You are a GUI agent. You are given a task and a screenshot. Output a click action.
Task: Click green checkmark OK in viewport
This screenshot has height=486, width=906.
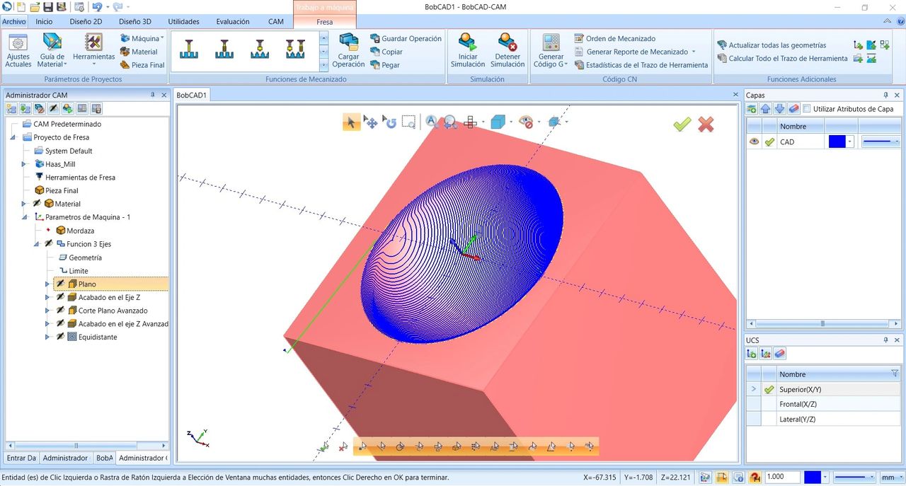click(x=682, y=125)
